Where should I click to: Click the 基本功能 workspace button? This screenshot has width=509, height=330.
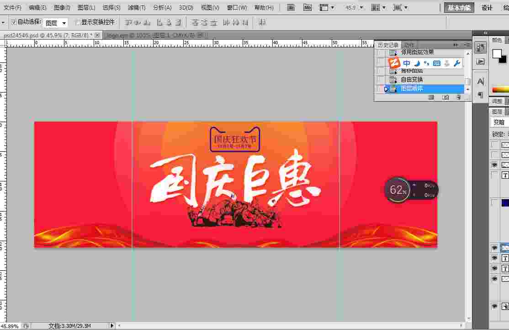point(458,7)
